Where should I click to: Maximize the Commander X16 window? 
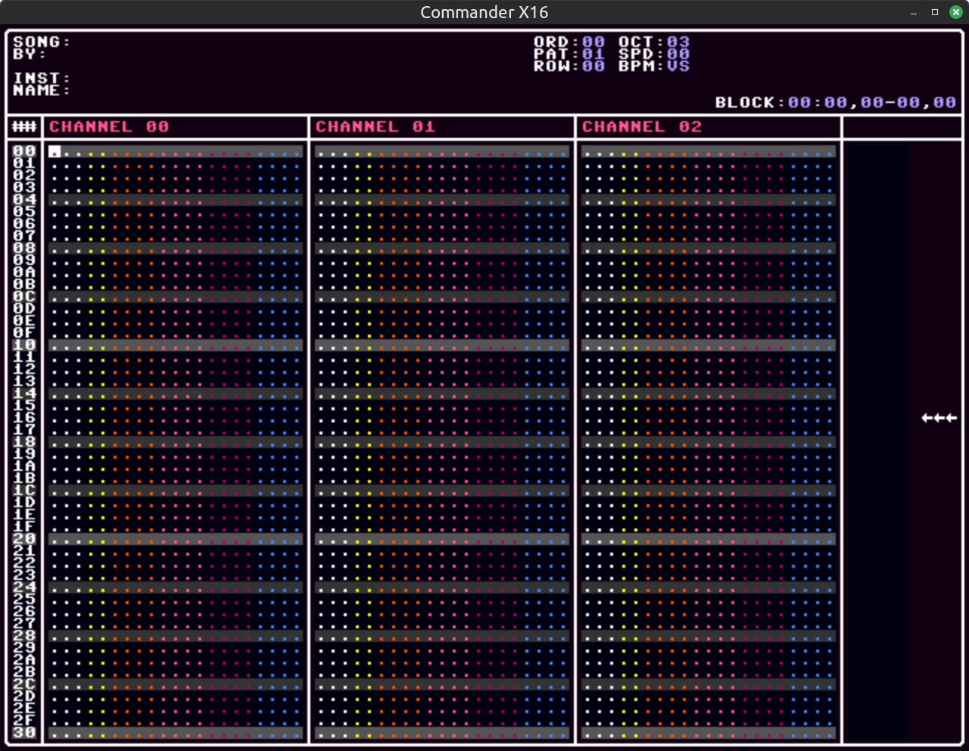pos(935,12)
